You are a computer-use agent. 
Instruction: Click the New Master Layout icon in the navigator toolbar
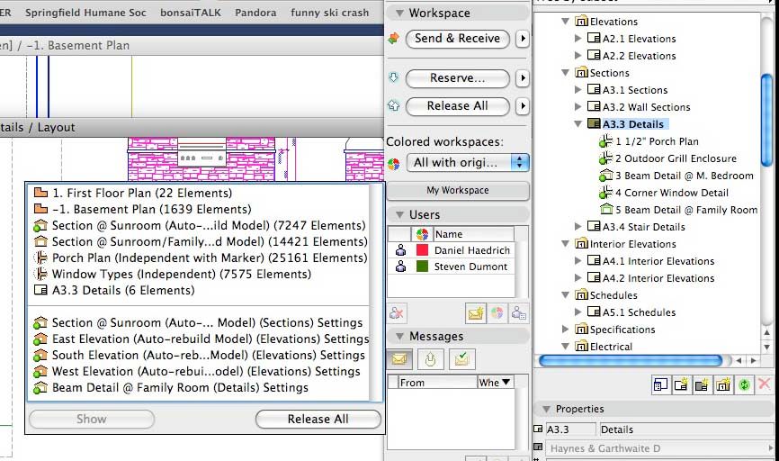702,384
